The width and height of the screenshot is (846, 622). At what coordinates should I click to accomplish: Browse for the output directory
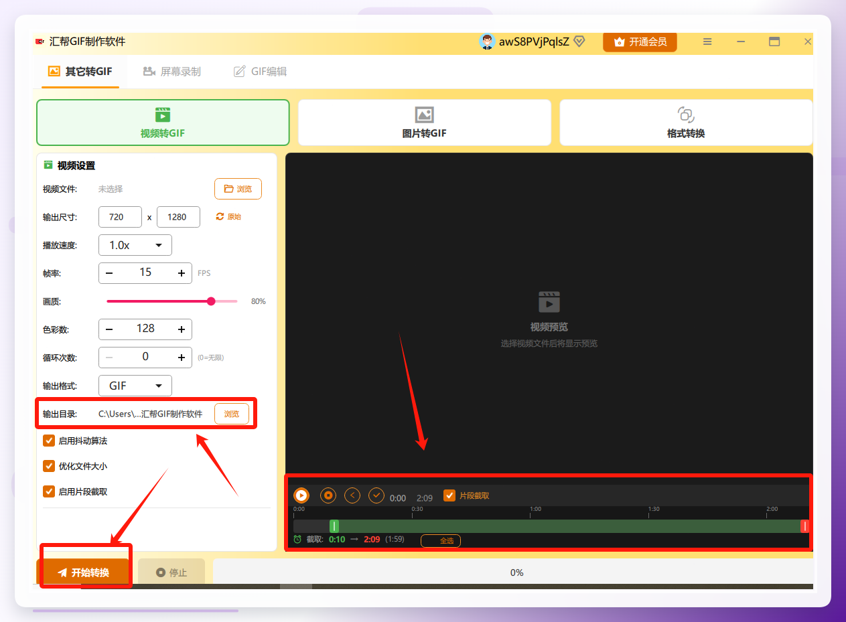tap(232, 414)
